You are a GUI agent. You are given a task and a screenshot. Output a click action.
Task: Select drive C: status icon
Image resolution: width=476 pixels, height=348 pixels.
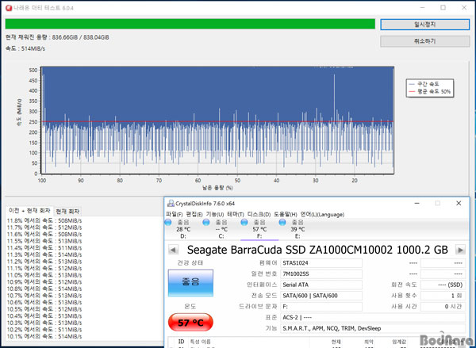click(206, 223)
